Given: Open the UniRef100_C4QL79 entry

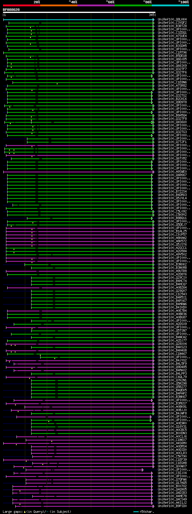Looking at the screenshot, I should pos(172,377).
